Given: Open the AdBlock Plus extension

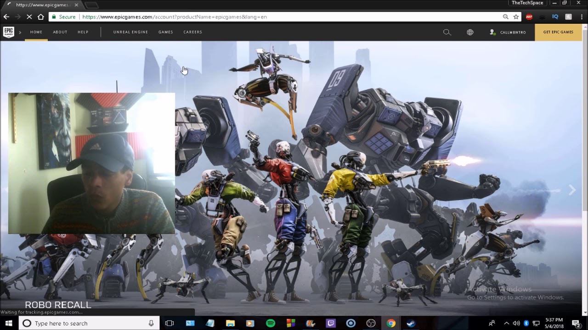Looking at the screenshot, I should click(529, 16).
